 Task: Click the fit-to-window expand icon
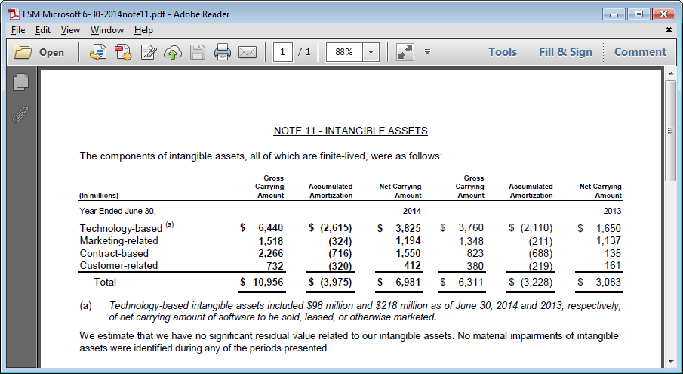point(405,52)
